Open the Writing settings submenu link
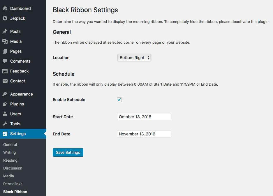273x196 pixels. pyautogui.click(x=9, y=152)
